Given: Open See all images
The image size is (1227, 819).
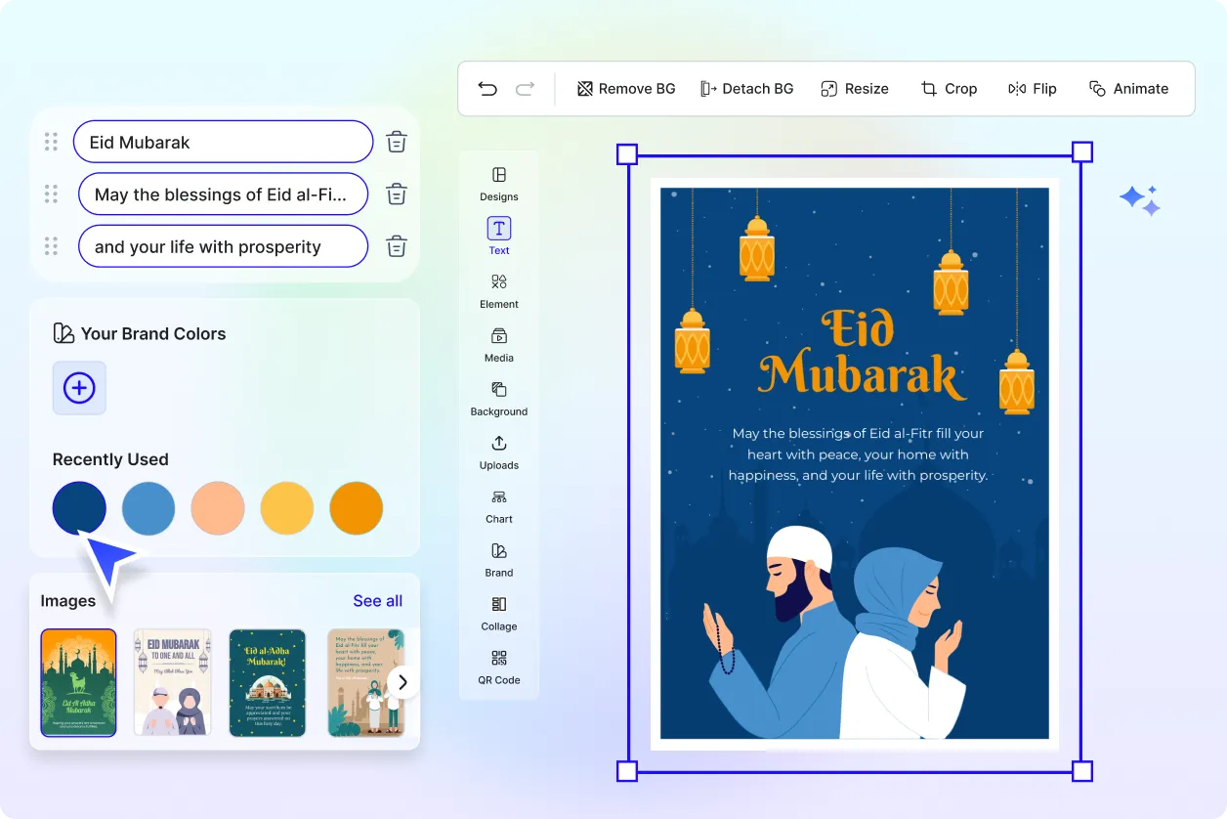Looking at the screenshot, I should (x=377, y=600).
